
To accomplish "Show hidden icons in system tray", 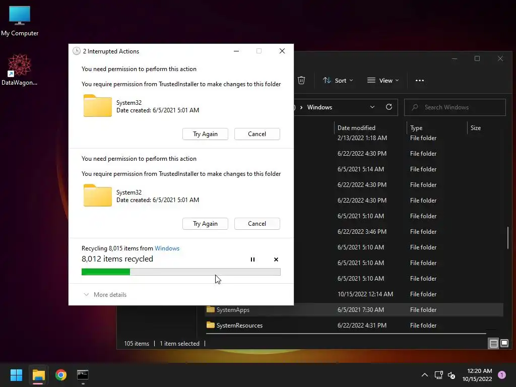I will click(x=425, y=375).
